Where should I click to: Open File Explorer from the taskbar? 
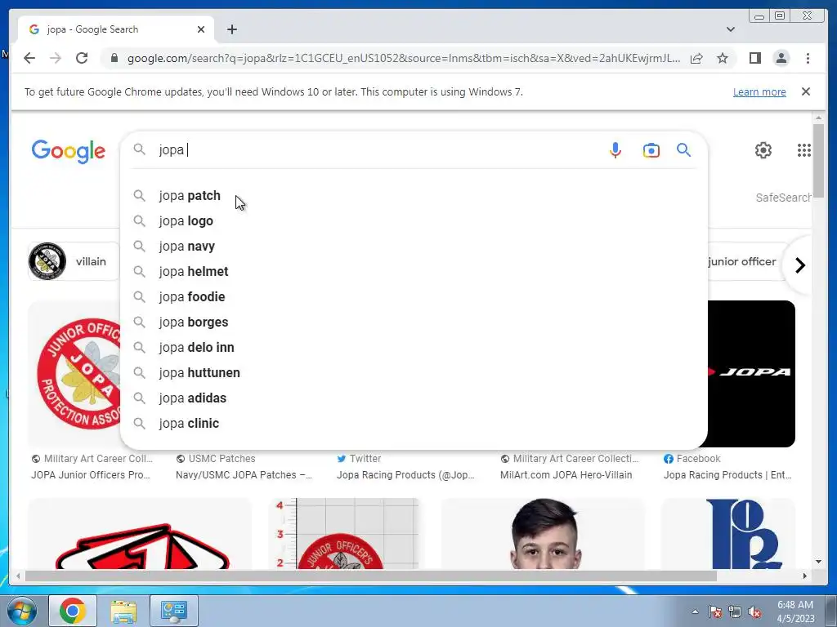[x=123, y=611]
